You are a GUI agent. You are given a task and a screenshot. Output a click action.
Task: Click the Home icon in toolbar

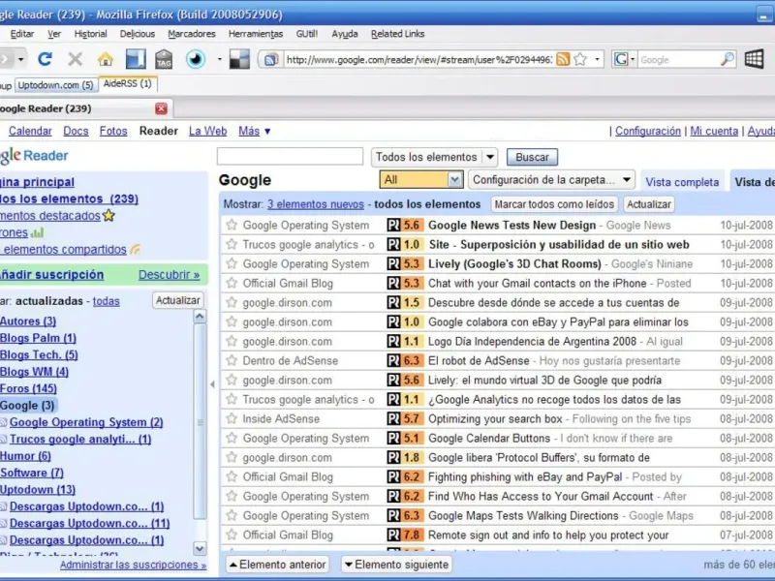point(106,59)
